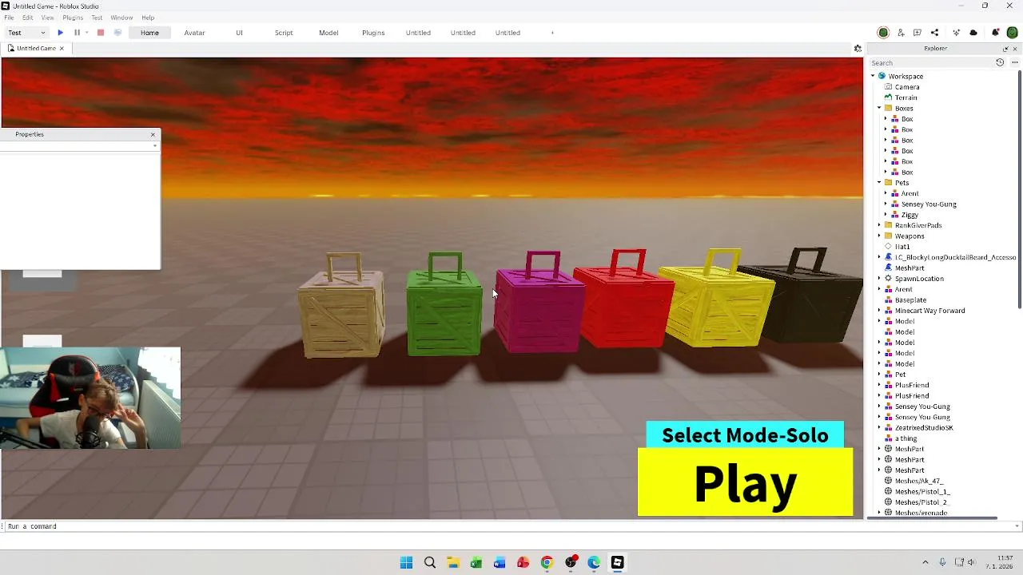Click the cloud icon in top bar

pos(973,33)
